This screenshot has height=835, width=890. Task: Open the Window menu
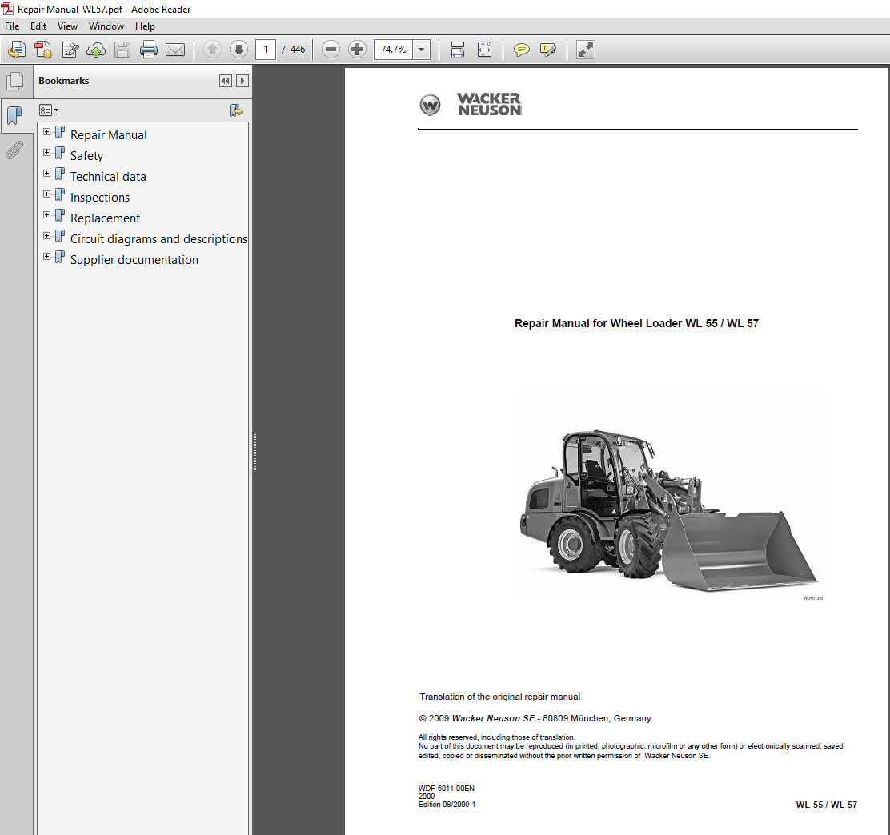click(x=106, y=26)
